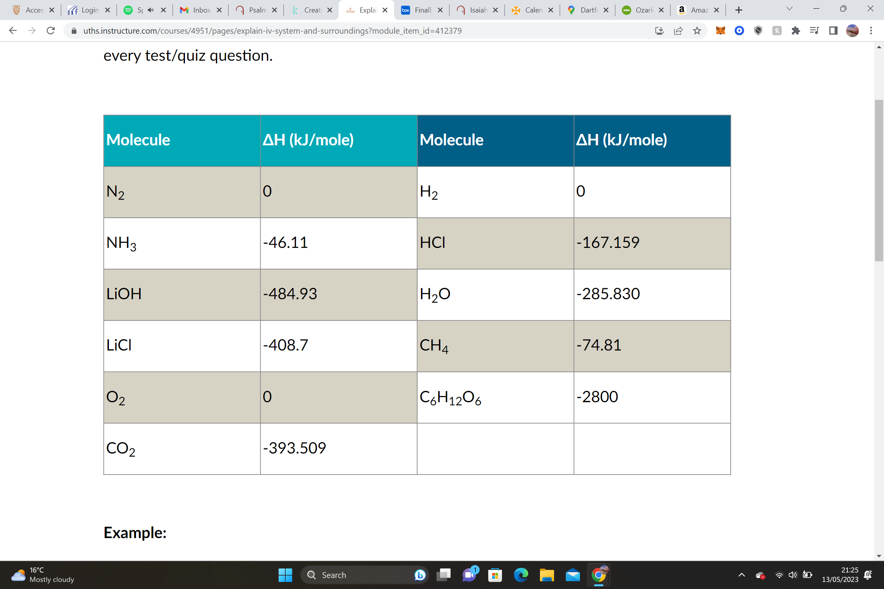
Task: Open Chrome three-dot menu
Action: click(x=871, y=31)
